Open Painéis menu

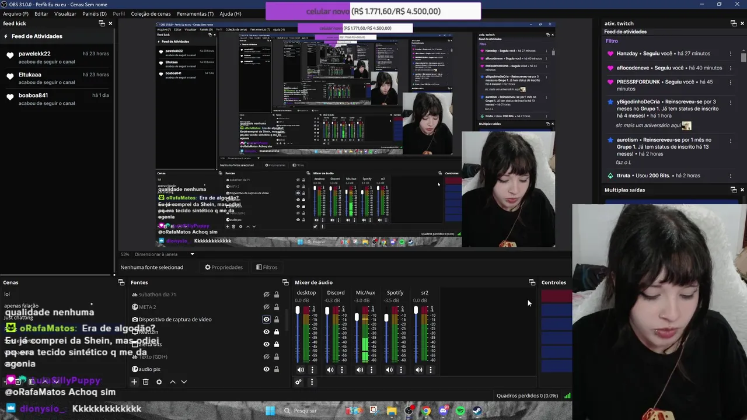(95, 13)
